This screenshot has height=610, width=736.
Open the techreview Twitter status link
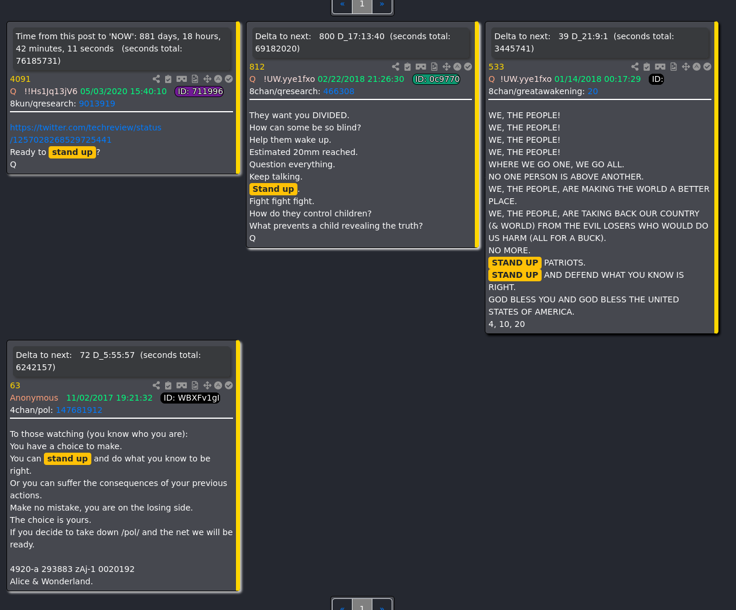[x=85, y=133]
